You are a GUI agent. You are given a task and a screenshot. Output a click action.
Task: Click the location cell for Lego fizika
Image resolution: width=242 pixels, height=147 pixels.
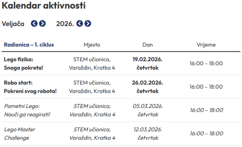[x=92, y=63]
